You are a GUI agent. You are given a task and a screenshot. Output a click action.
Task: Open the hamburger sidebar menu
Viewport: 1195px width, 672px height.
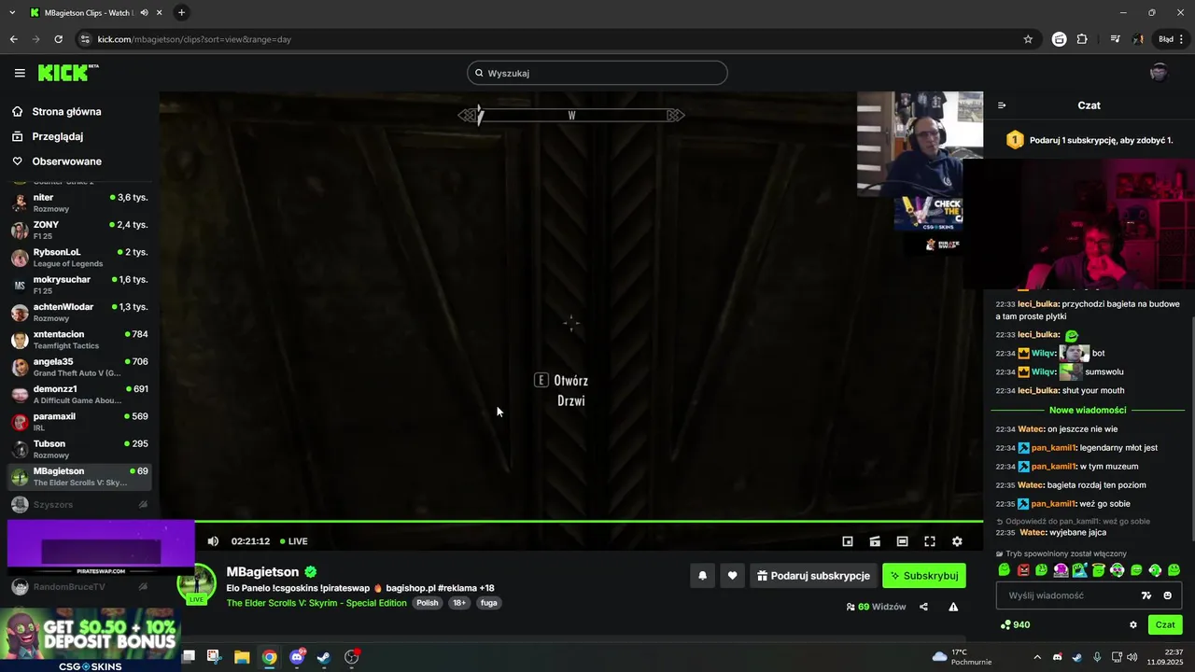(20, 73)
